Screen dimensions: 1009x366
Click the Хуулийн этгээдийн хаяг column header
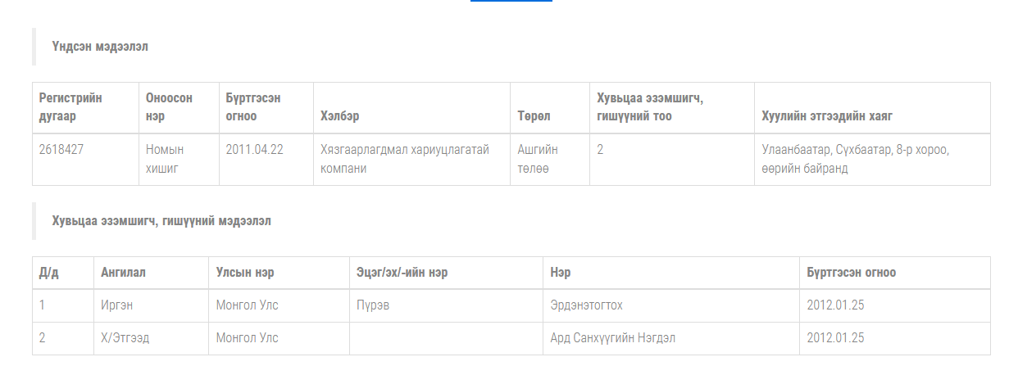827,116
